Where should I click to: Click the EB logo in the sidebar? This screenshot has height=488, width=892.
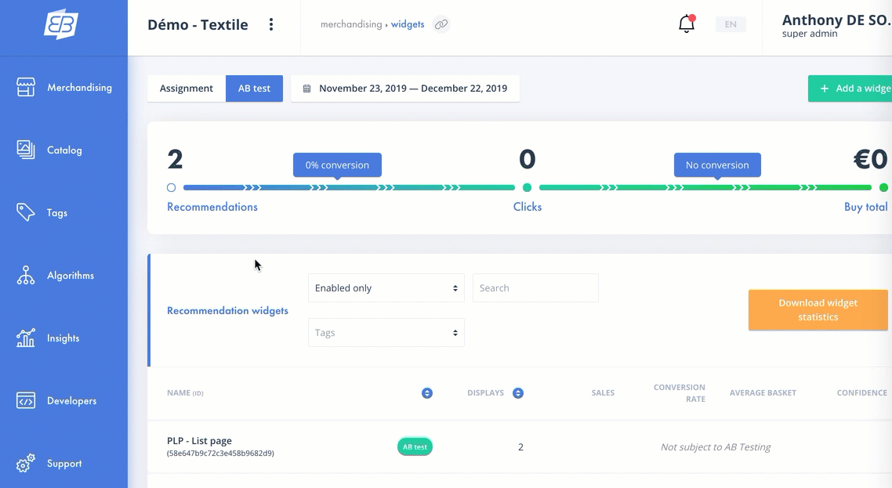pyautogui.click(x=61, y=24)
